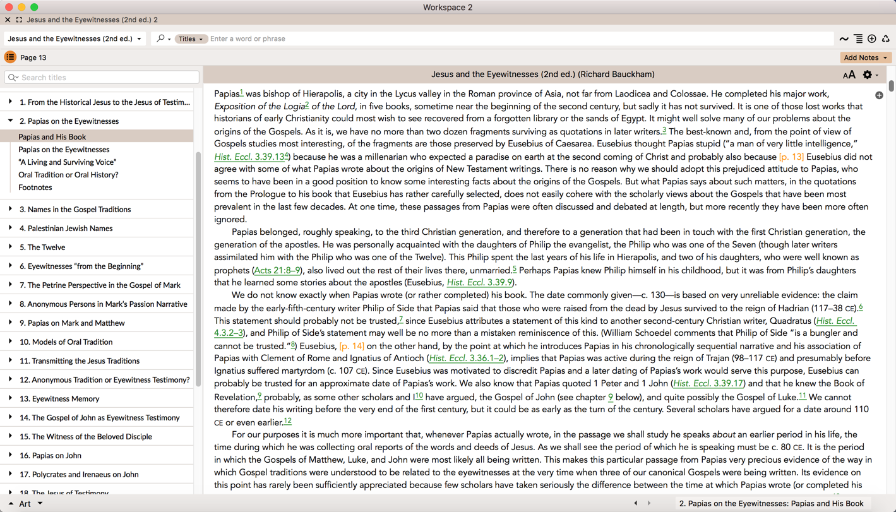Open the Hist. Eccl. 3.39.9 link
896x512 pixels.
click(479, 283)
